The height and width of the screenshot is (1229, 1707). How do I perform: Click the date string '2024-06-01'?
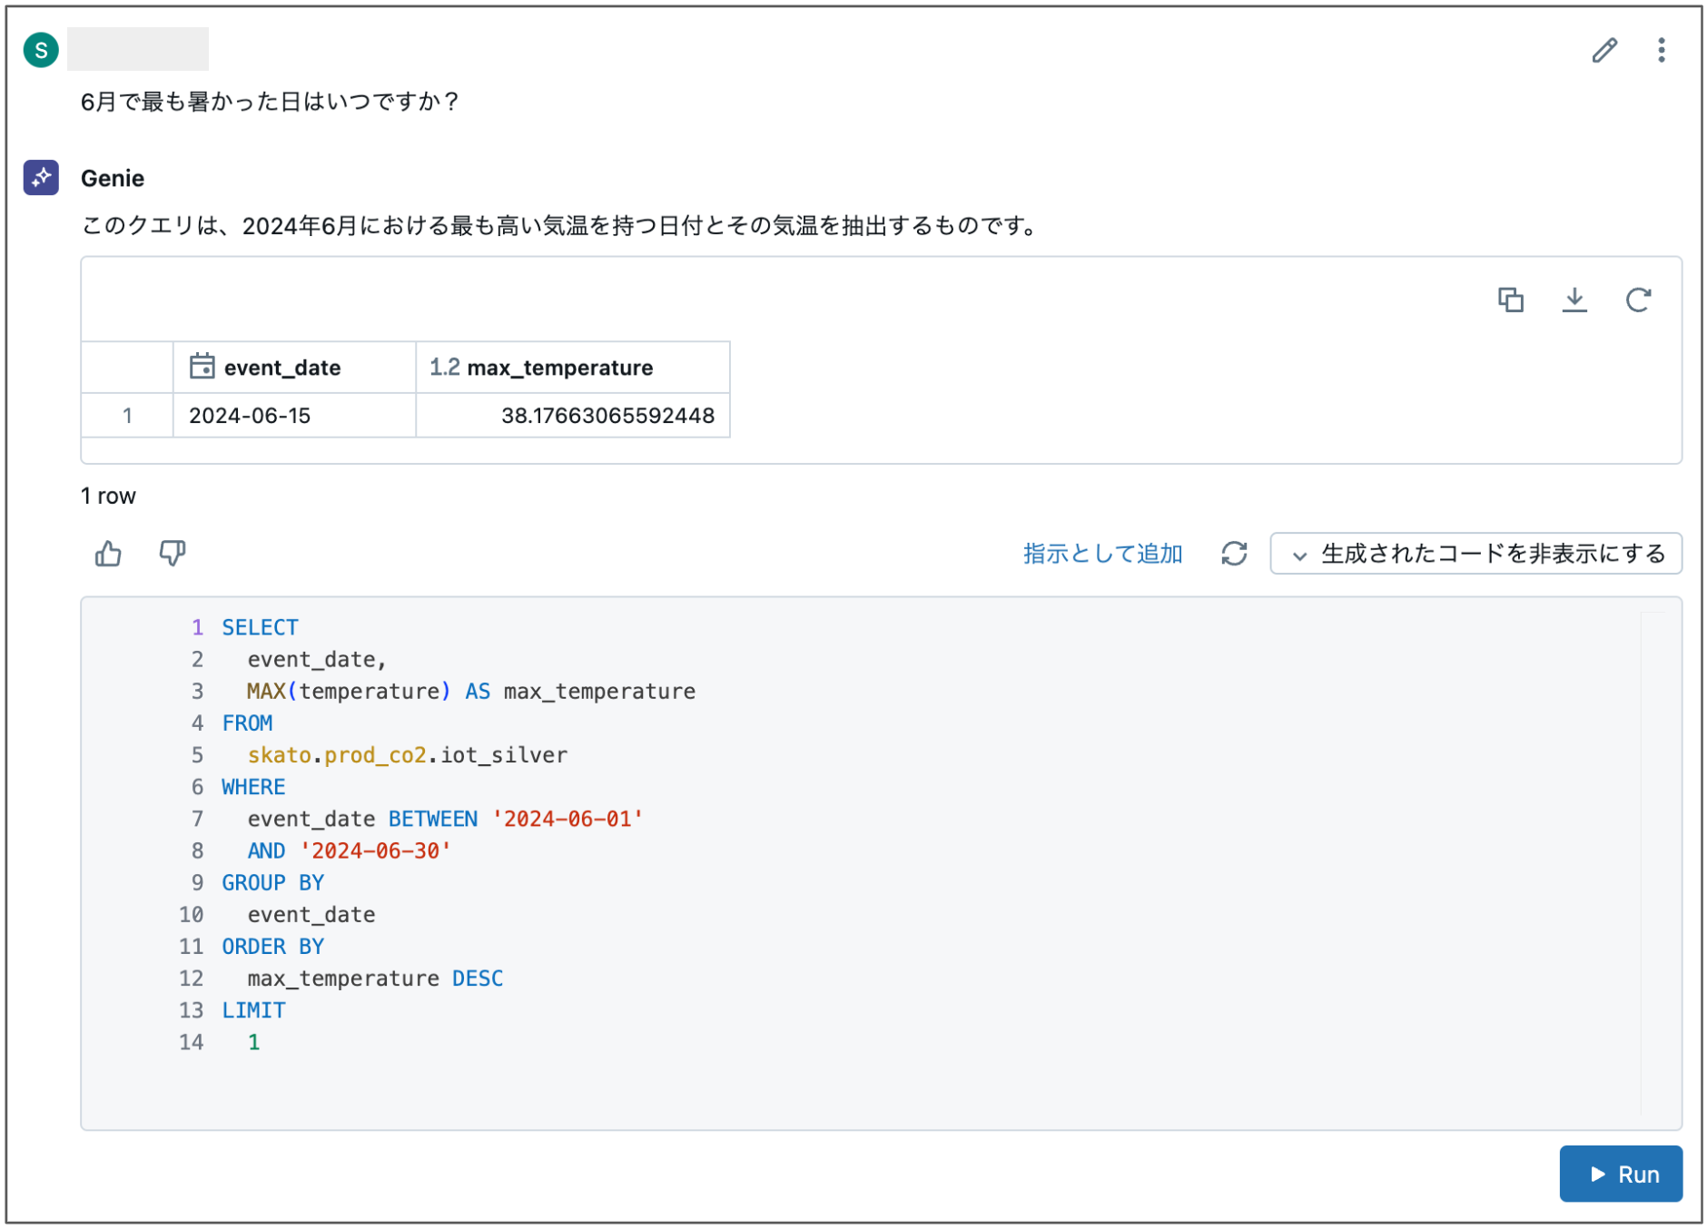[x=567, y=819]
